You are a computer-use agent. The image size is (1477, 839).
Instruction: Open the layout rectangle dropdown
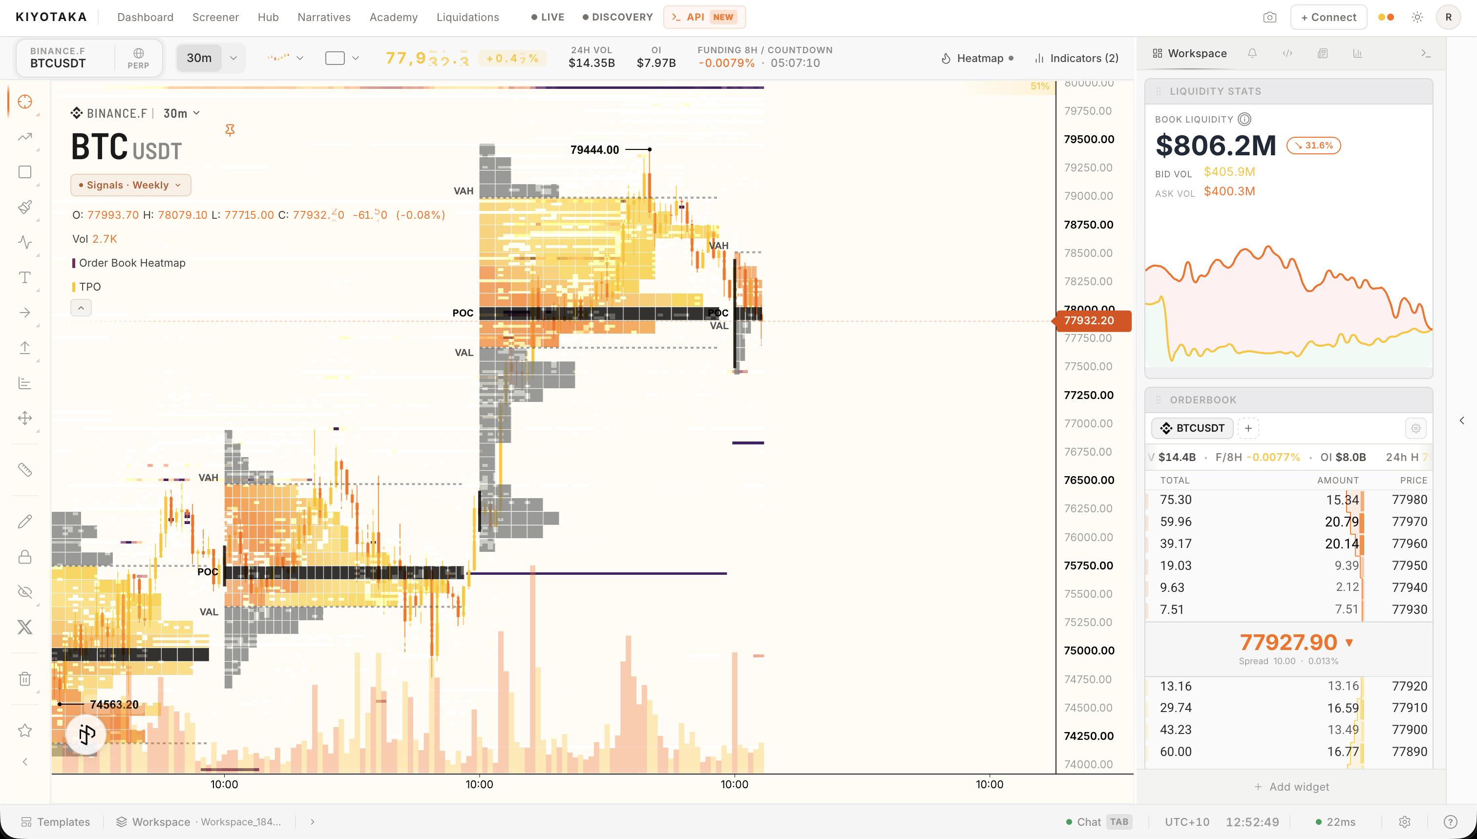[x=342, y=58]
